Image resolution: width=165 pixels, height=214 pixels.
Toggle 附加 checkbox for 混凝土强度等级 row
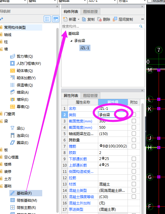tap(134, 197)
